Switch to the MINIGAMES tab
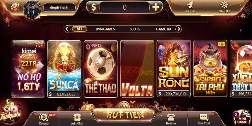Viewport: 252px width, 126px height. click(x=106, y=29)
